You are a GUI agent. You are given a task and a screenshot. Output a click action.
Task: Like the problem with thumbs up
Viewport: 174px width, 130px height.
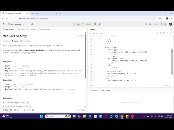coord(5,110)
